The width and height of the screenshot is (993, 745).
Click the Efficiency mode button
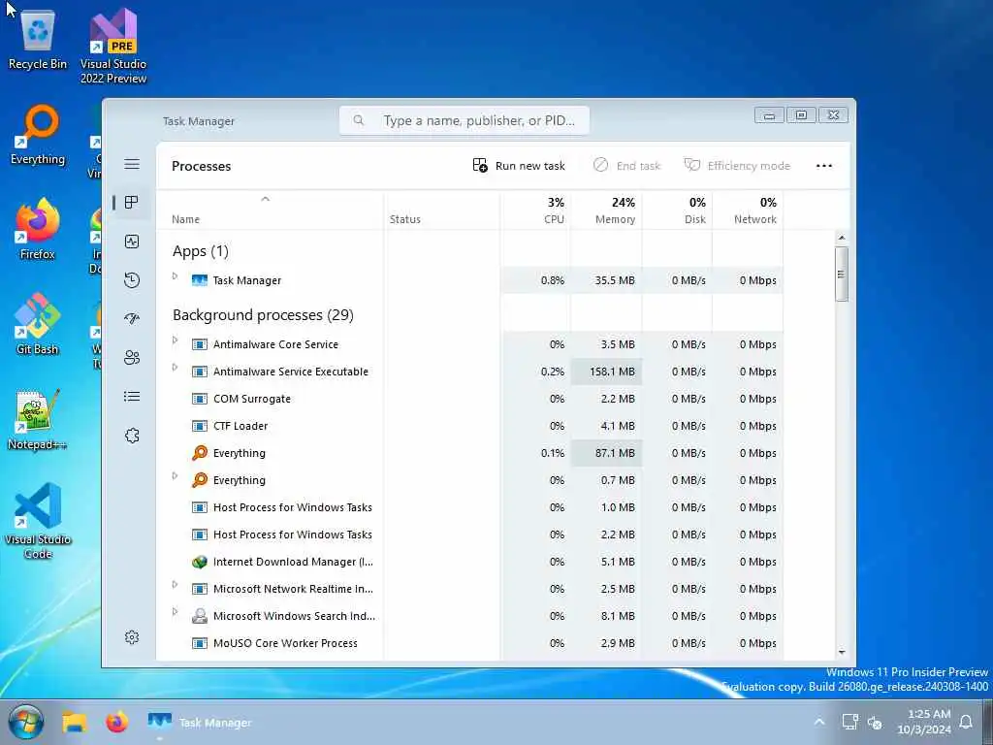pyautogui.click(x=737, y=166)
